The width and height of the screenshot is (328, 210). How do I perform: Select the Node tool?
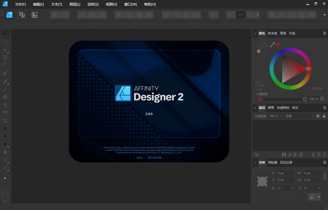click(5, 50)
